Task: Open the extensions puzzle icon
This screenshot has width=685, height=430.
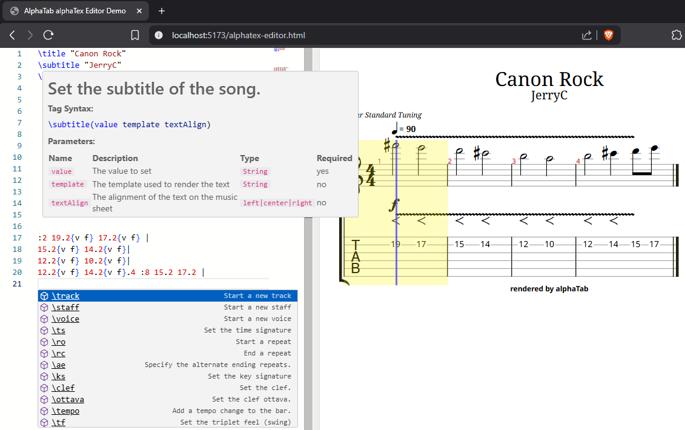Action: (677, 35)
